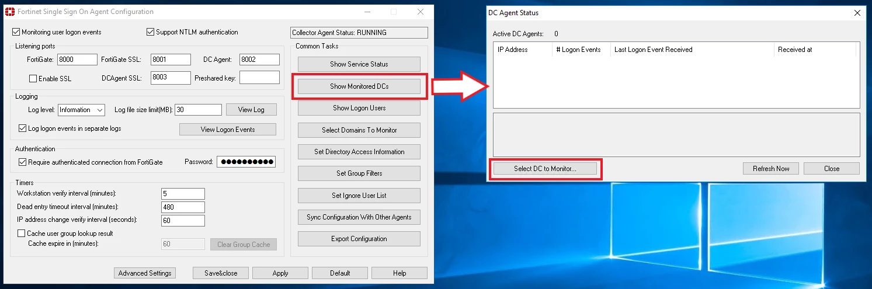The height and width of the screenshot is (289, 872).
Task: Click the DC Agent port field
Action: 259,60
